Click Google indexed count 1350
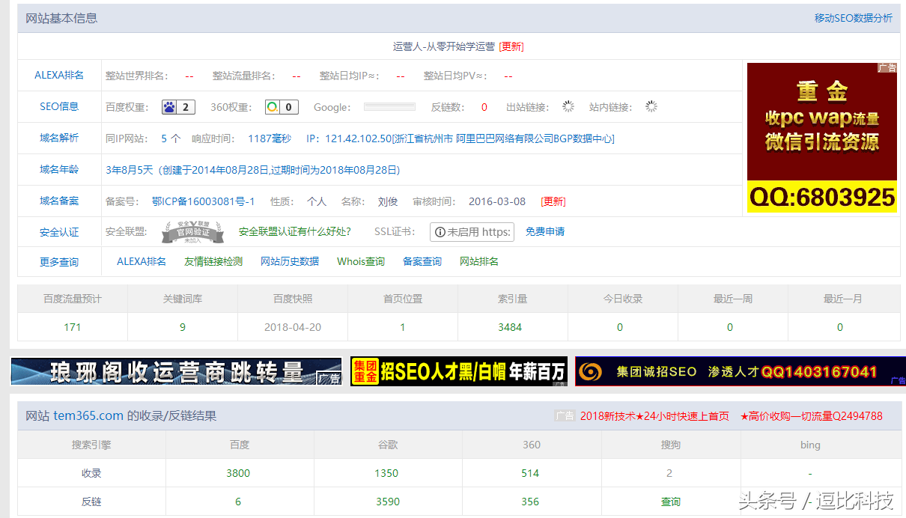The width and height of the screenshot is (906, 518). point(386,473)
